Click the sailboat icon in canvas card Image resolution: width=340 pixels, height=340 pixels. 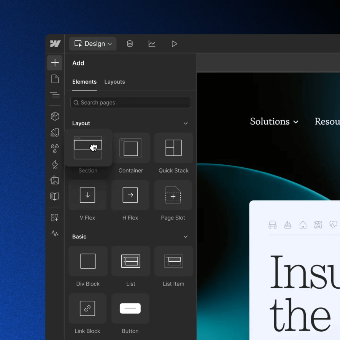click(x=288, y=225)
